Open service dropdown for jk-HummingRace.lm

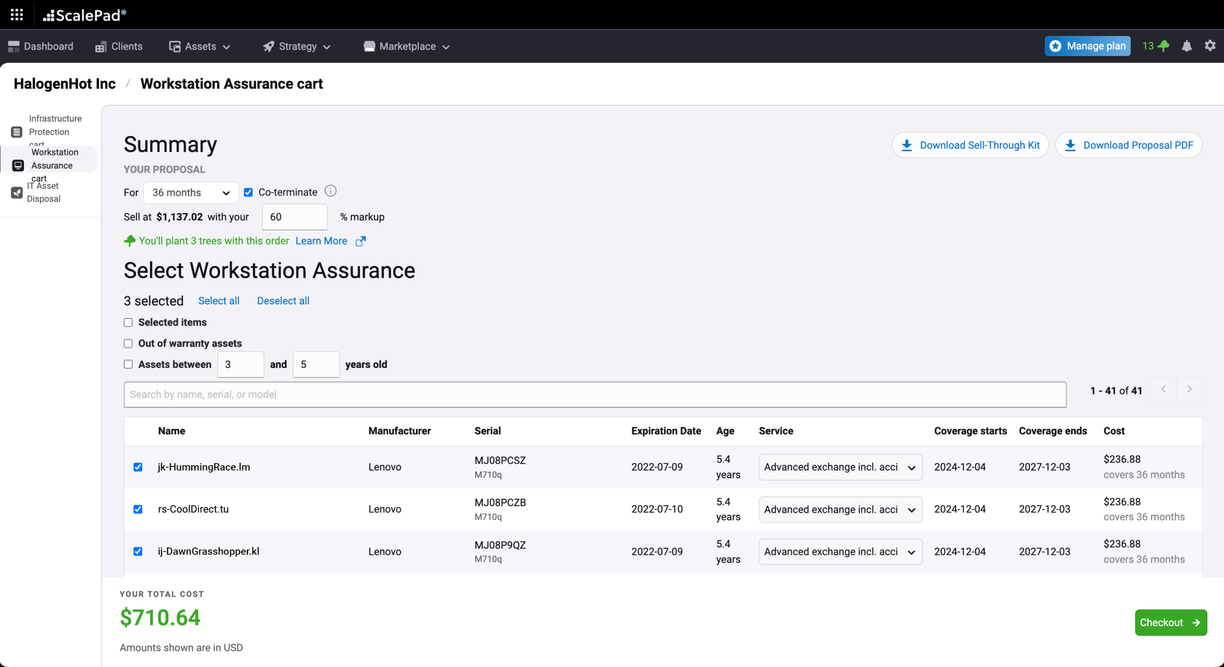pyautogui.click(x=840, y=467)
